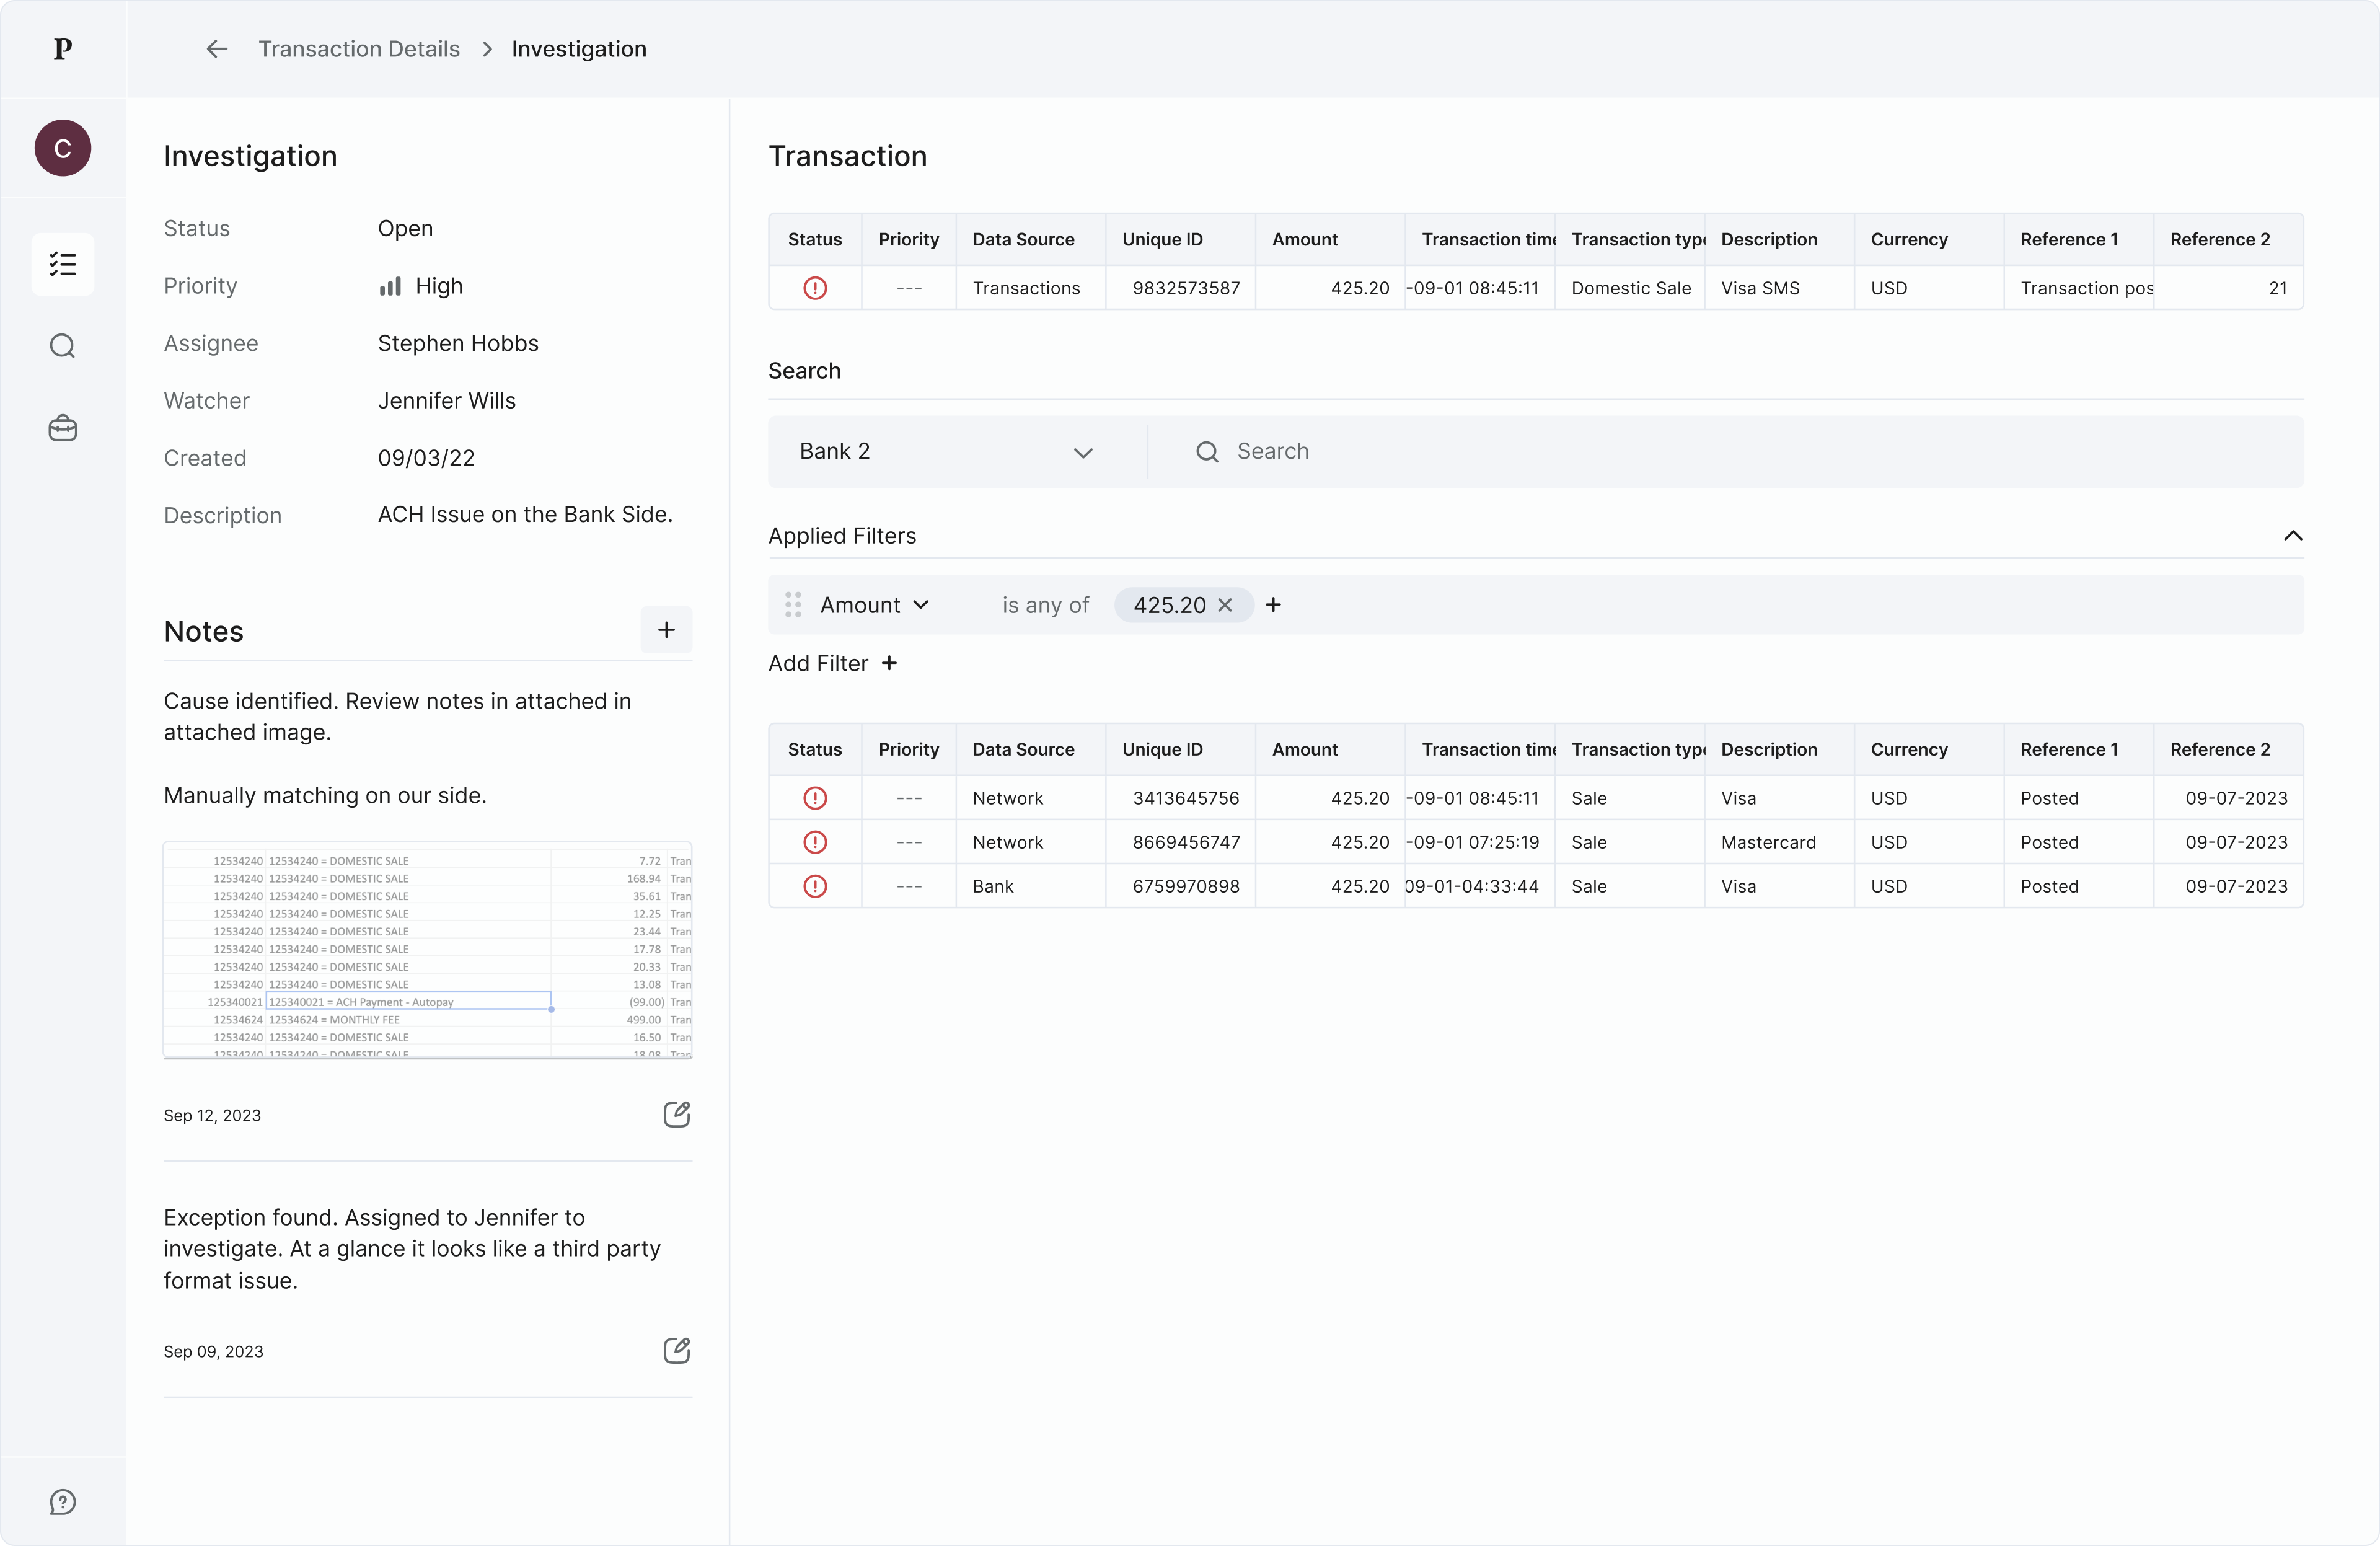Click Add Filter button
Screen dimensions: 2380x1546
pos(832,663)
